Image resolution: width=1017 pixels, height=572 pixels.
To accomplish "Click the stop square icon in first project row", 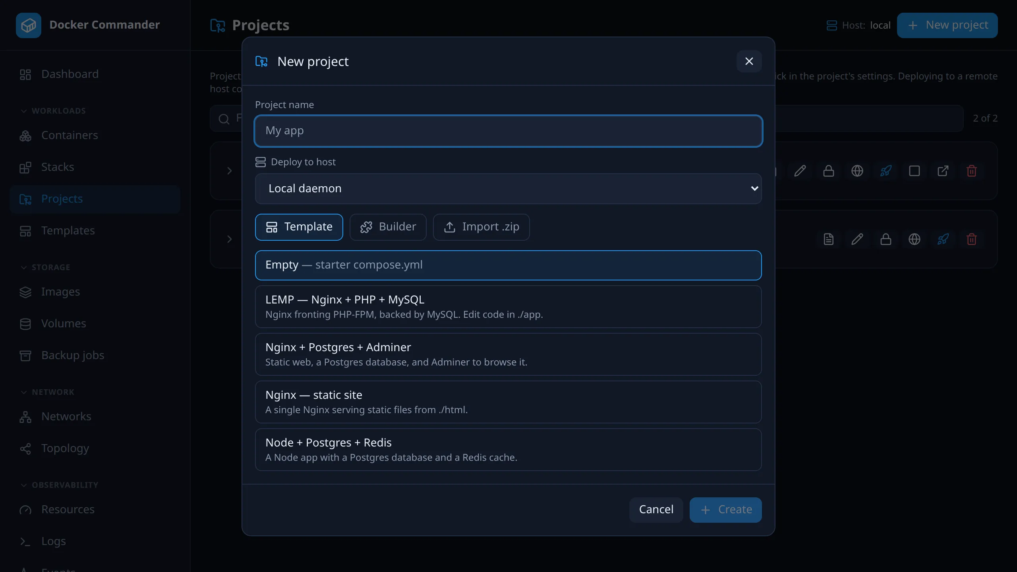I will point(915,171).
